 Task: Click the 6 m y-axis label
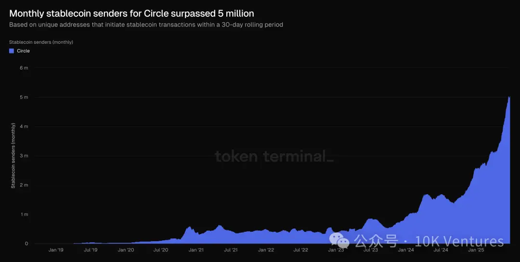point(24,68)
